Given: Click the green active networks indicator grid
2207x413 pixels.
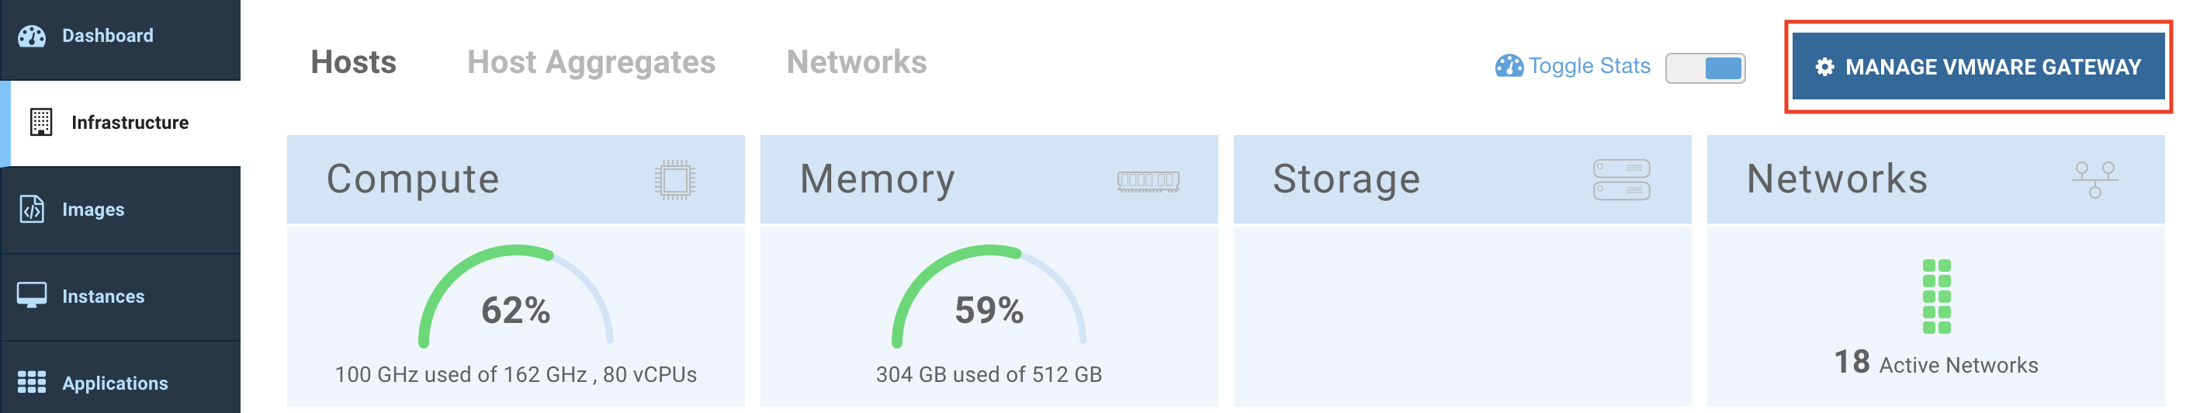Looking at the screenshot, I should point(1935,297).
